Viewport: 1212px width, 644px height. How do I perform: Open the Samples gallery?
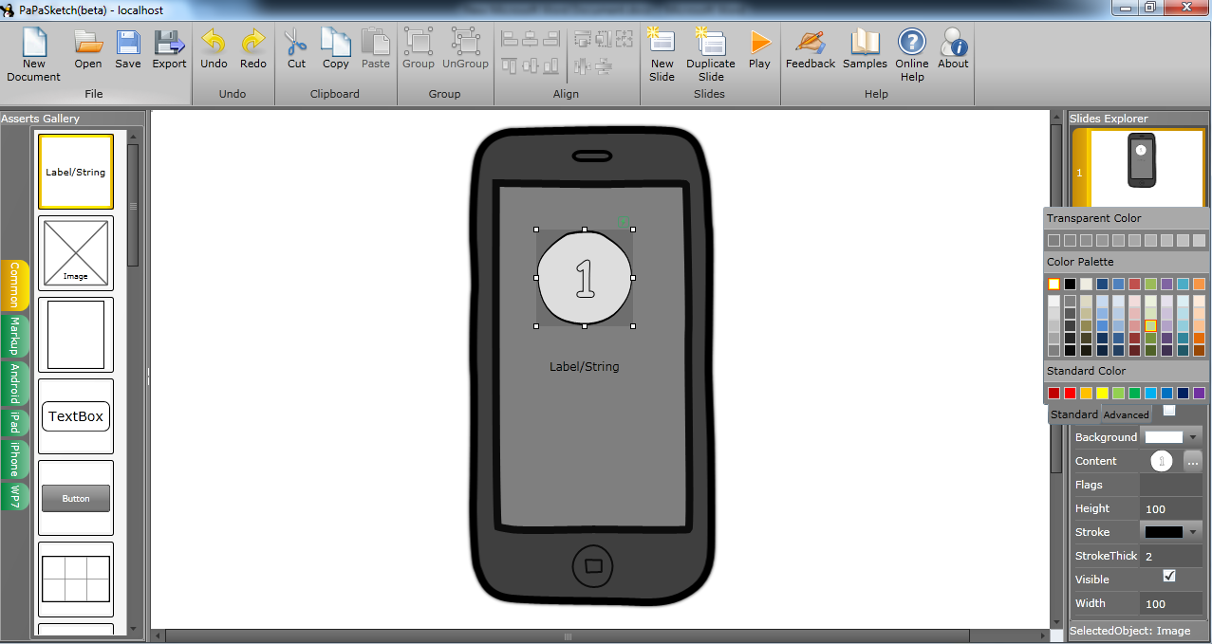coord(865,49)
